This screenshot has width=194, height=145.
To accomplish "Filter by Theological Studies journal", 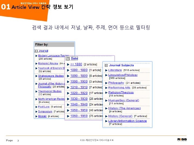I will (x=50, y=91).
